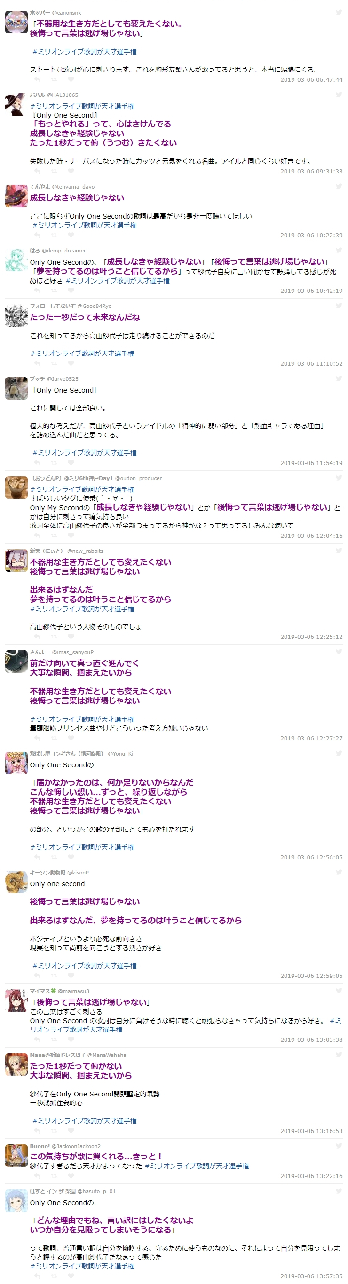Open Twitter bird icon on はる's tweet
Image resolution: width=348 pixels, height=1284 pixels.
tap(339, 250)
